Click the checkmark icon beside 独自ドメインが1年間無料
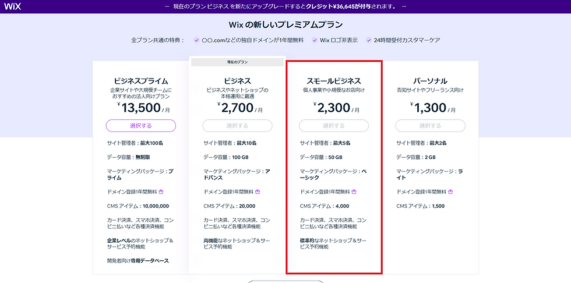This screenshot has height=283, width=571. tap(196, 40)
